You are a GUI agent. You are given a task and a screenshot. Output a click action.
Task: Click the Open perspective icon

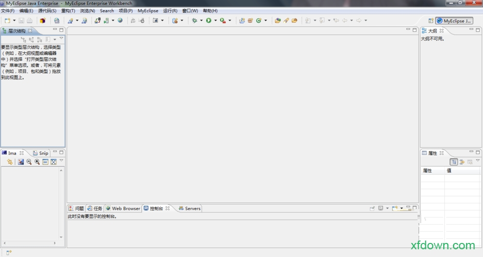point(431,21)
